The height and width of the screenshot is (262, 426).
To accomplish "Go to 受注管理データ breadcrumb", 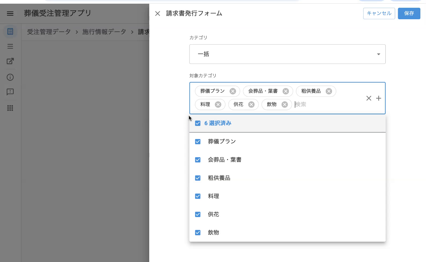I will pyautogui.click(x=49, y=32).
